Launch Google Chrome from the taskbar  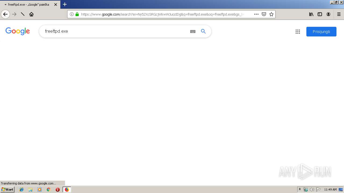[49, 190]
